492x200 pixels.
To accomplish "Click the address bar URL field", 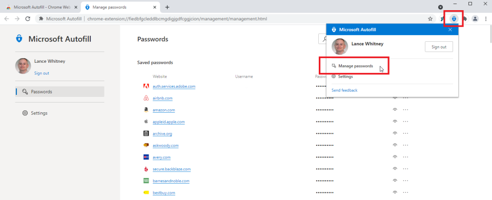I will pyautogui.click(x=235, y=19).
